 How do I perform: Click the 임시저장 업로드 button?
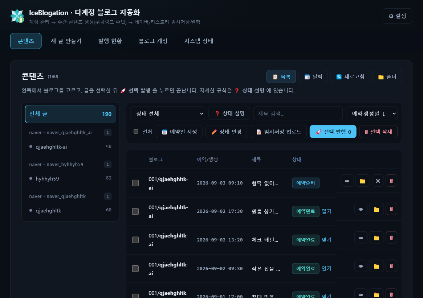(x=278, y=132)
